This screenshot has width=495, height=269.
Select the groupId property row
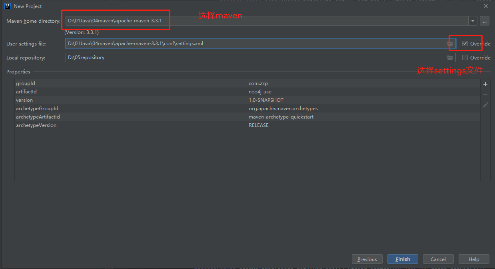[247, 83]
